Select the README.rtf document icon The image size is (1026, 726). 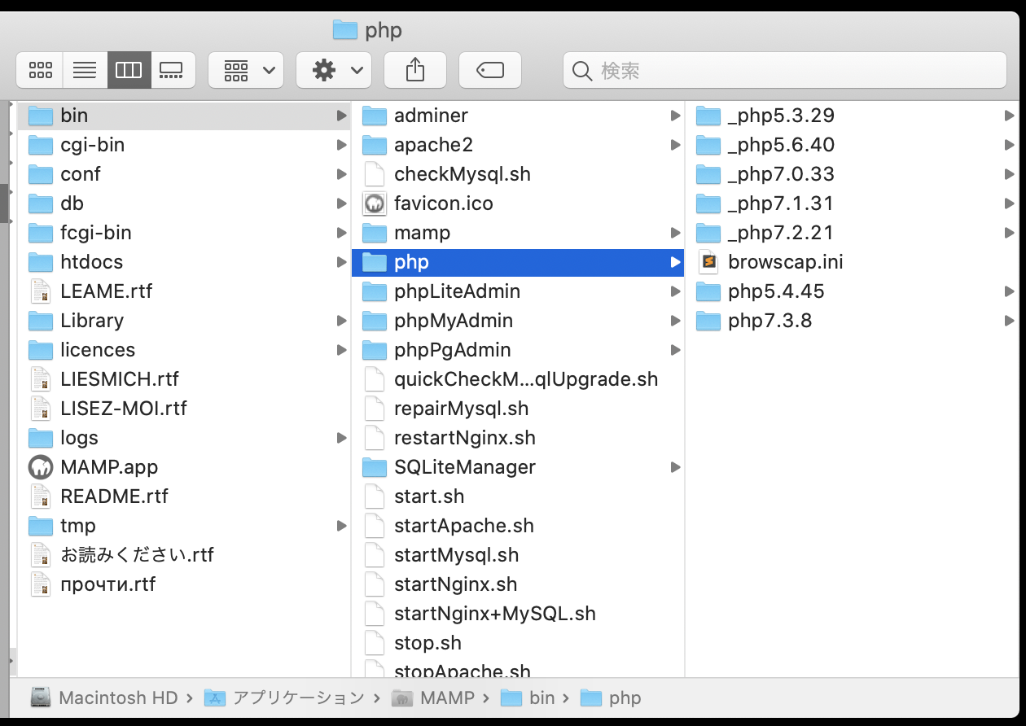click(41, 496)
